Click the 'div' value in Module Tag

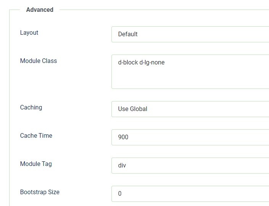pyautogui.click(x=122, y=166)
